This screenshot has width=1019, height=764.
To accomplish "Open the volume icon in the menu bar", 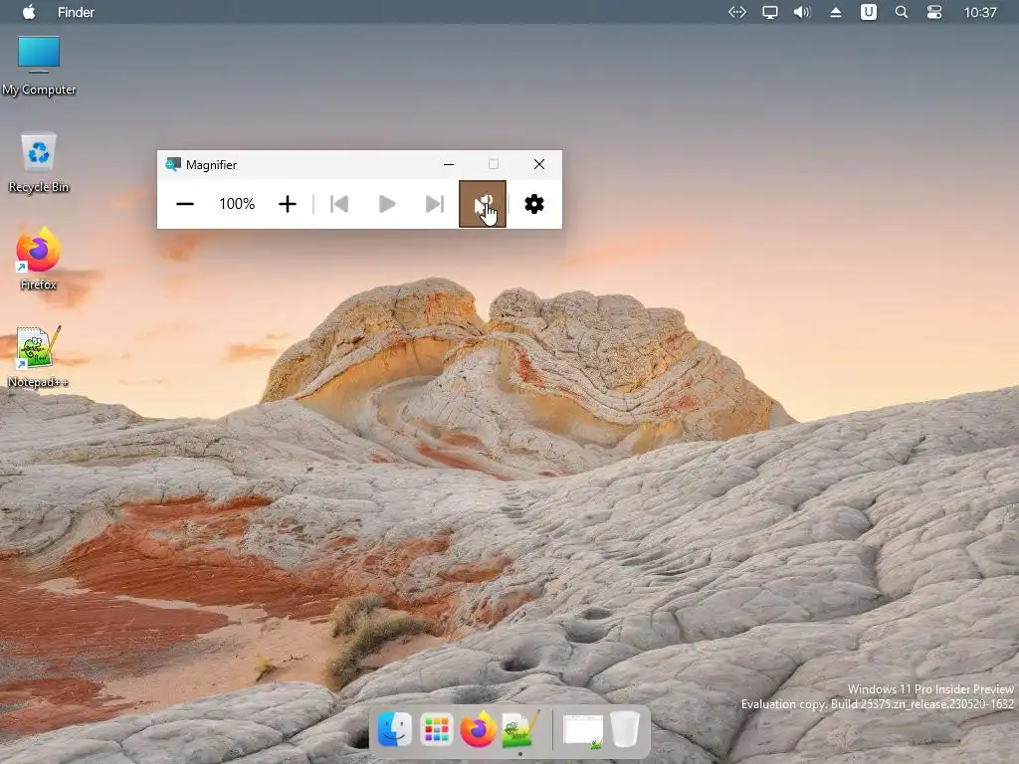I will pos(803,12).
